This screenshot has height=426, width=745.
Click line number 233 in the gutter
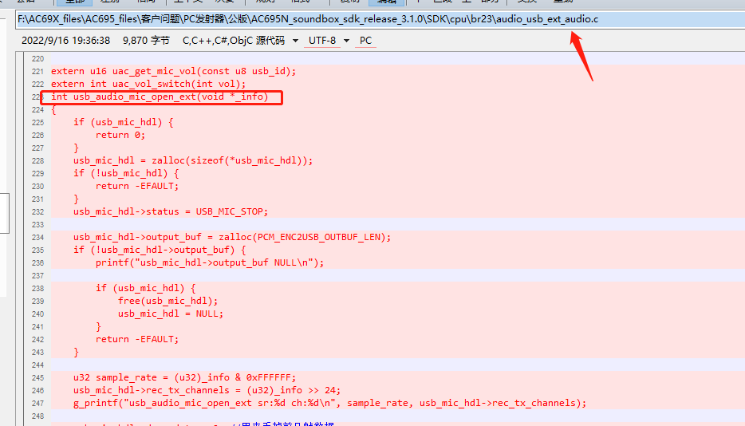(x=37, y=225)
